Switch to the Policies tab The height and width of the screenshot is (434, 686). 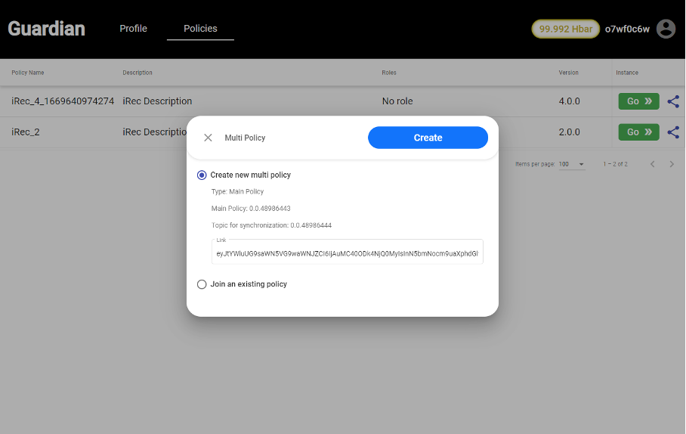click(200, 29)
